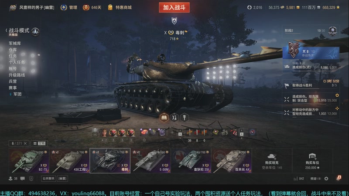The height and width of the screenshot is (196, 349).
Task: Open the field modification book icon
Action: click(164, 117)
